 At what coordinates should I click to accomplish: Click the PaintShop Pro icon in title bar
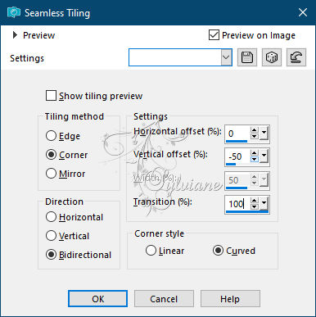coord(14,12)
